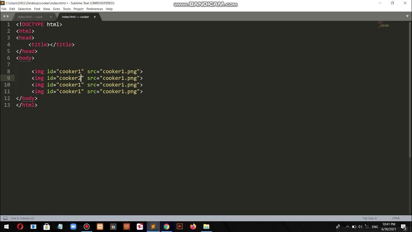Viewport: 412px width, 232px height.
Task: Open the View menu
Action: tap(47, 9)
